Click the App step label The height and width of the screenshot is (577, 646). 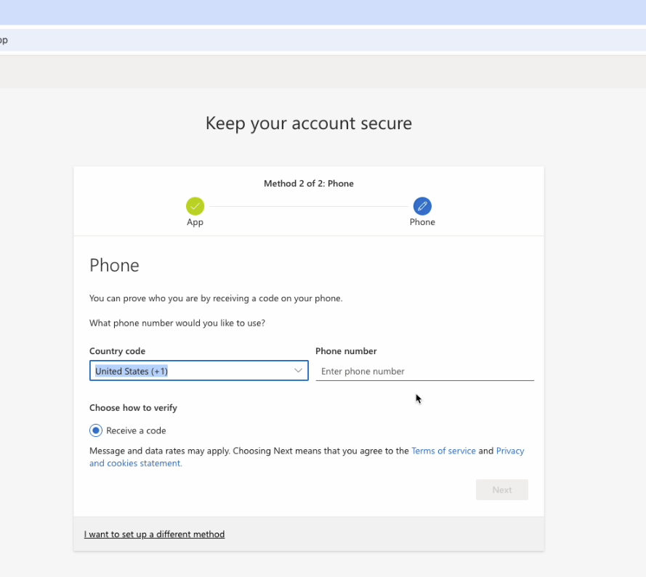(x=195, y=221)
